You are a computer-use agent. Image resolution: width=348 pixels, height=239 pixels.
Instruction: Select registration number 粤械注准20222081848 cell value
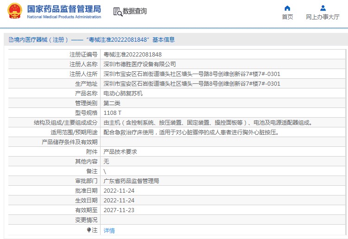point(133,54)
